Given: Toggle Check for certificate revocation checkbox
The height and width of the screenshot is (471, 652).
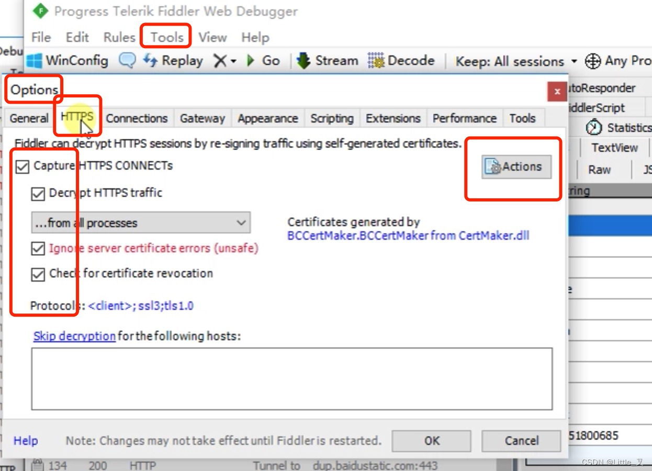Looking at the screenshot, I should (x=38, y=274).
